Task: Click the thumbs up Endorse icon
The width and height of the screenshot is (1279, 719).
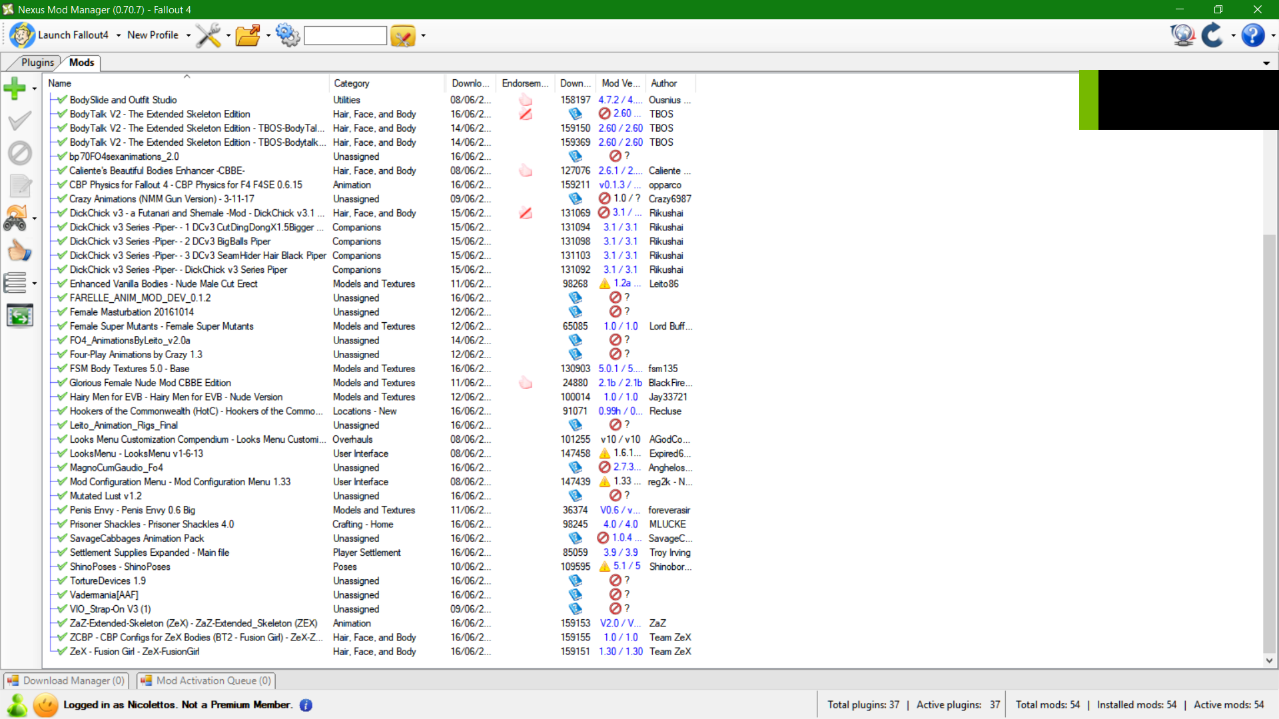Action: [x=19, y=251]
